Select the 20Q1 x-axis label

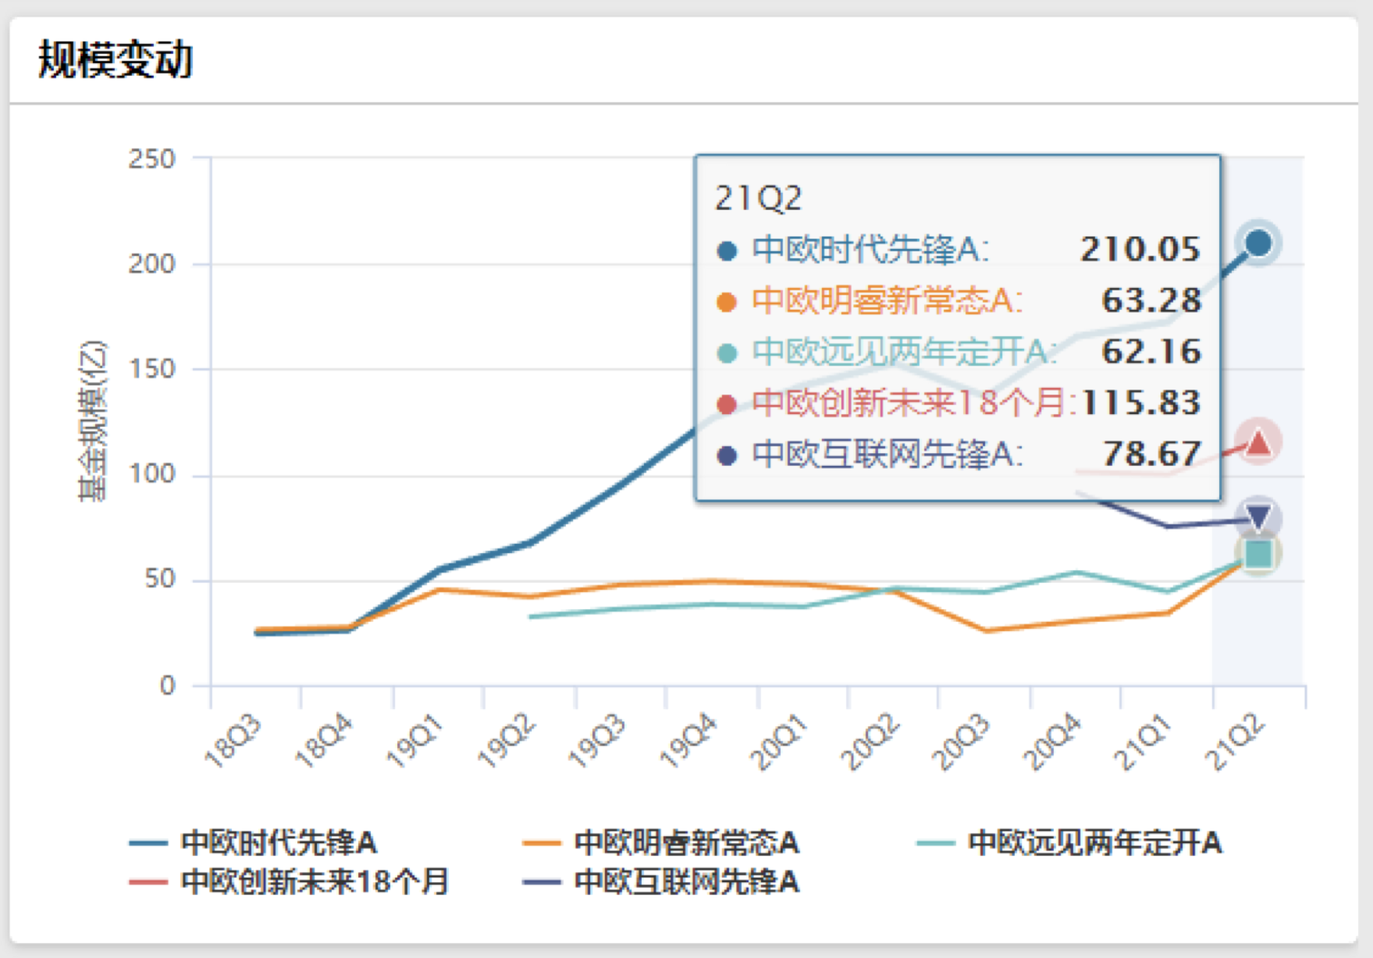779,741
